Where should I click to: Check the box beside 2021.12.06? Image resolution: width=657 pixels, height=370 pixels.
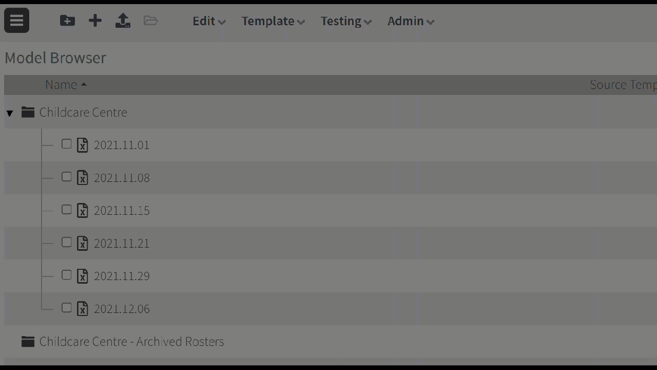[x=66, y=308]
